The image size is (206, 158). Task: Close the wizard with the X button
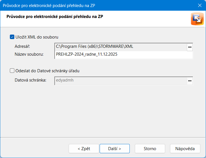click(200, 5)
